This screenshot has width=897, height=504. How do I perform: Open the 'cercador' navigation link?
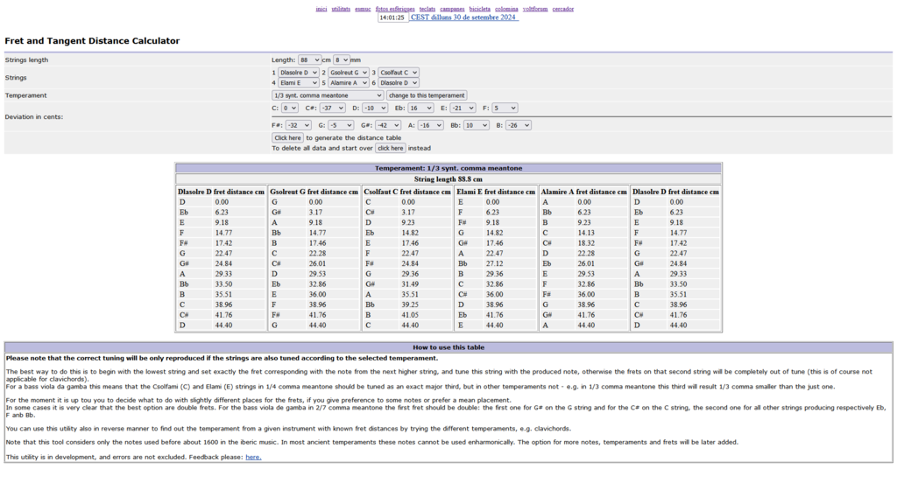pos(563,9)
